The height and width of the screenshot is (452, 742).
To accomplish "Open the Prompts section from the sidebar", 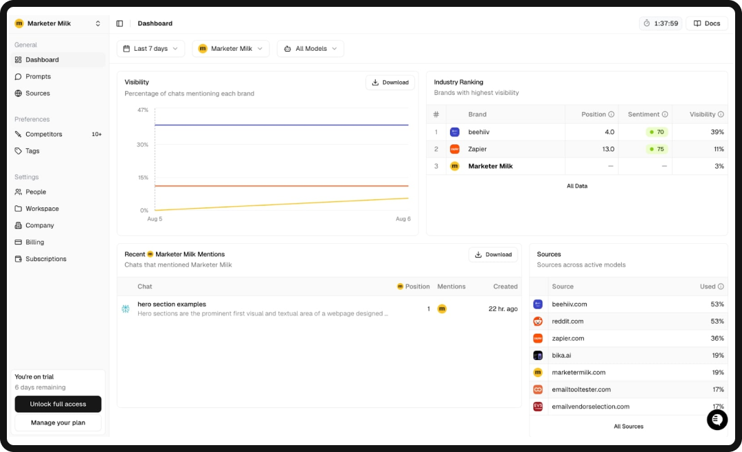I will 38,76.
